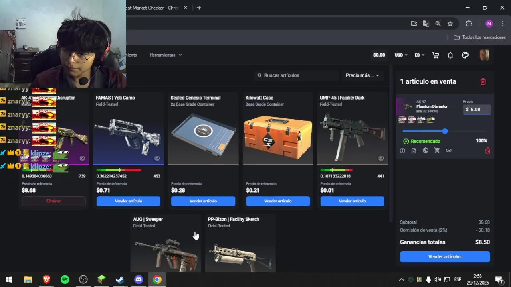Open Chrome profile M avatar
511x287 pixels.
[489, 24]
